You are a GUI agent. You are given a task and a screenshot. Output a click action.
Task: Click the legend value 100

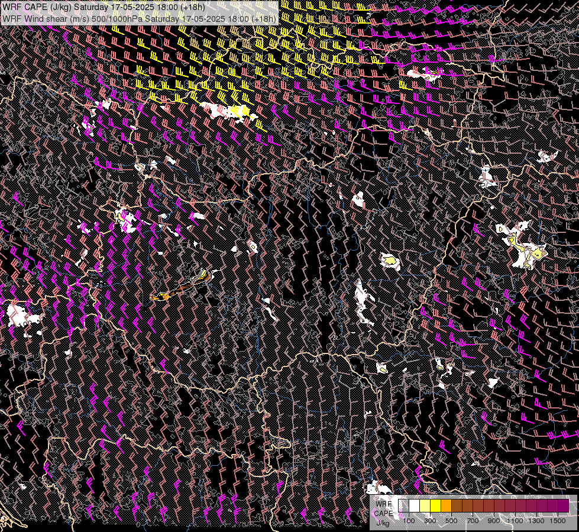(x=409, y=521)
